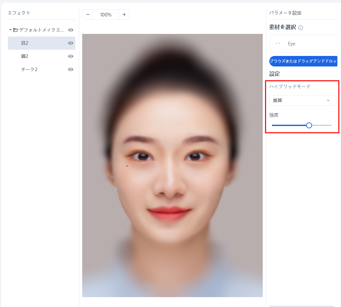Collapse the デフォルトメイクエ... folder arrow
Image resolution: width=341 pixels, height=307 pixels.
10,30
